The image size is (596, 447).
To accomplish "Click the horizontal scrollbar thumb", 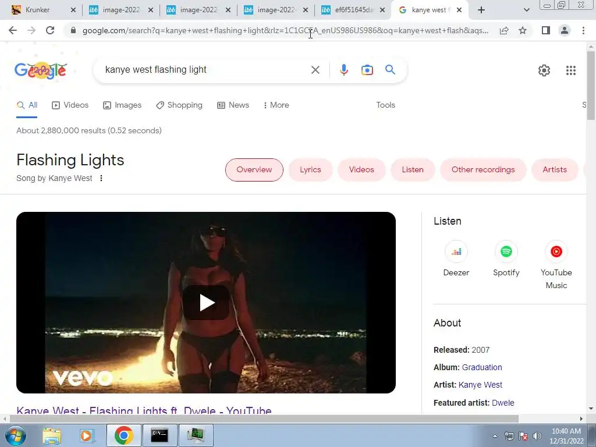I will [264, 418].
